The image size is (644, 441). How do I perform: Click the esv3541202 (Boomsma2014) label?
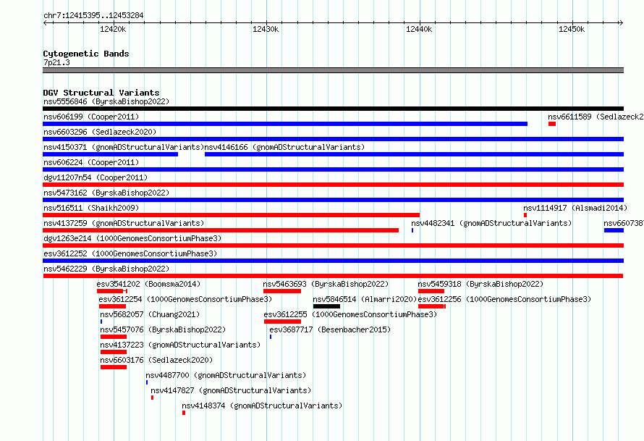tap(148, 284)
